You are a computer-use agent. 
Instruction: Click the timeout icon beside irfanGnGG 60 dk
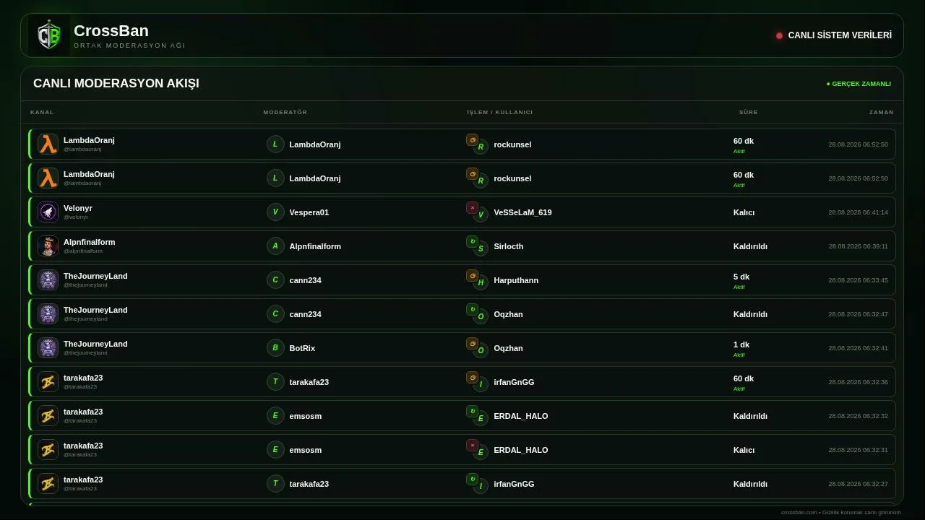472,377
